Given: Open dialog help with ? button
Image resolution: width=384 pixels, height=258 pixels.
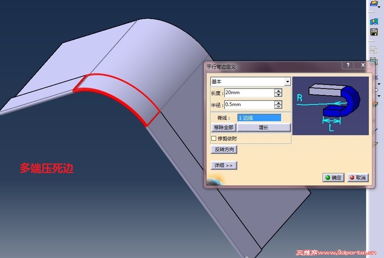Looking at the screenshot, I should tap(348, 65).
